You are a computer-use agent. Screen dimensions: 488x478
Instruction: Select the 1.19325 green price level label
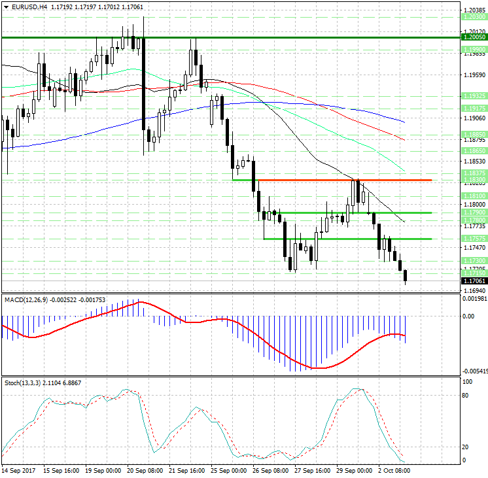[473, 95]
